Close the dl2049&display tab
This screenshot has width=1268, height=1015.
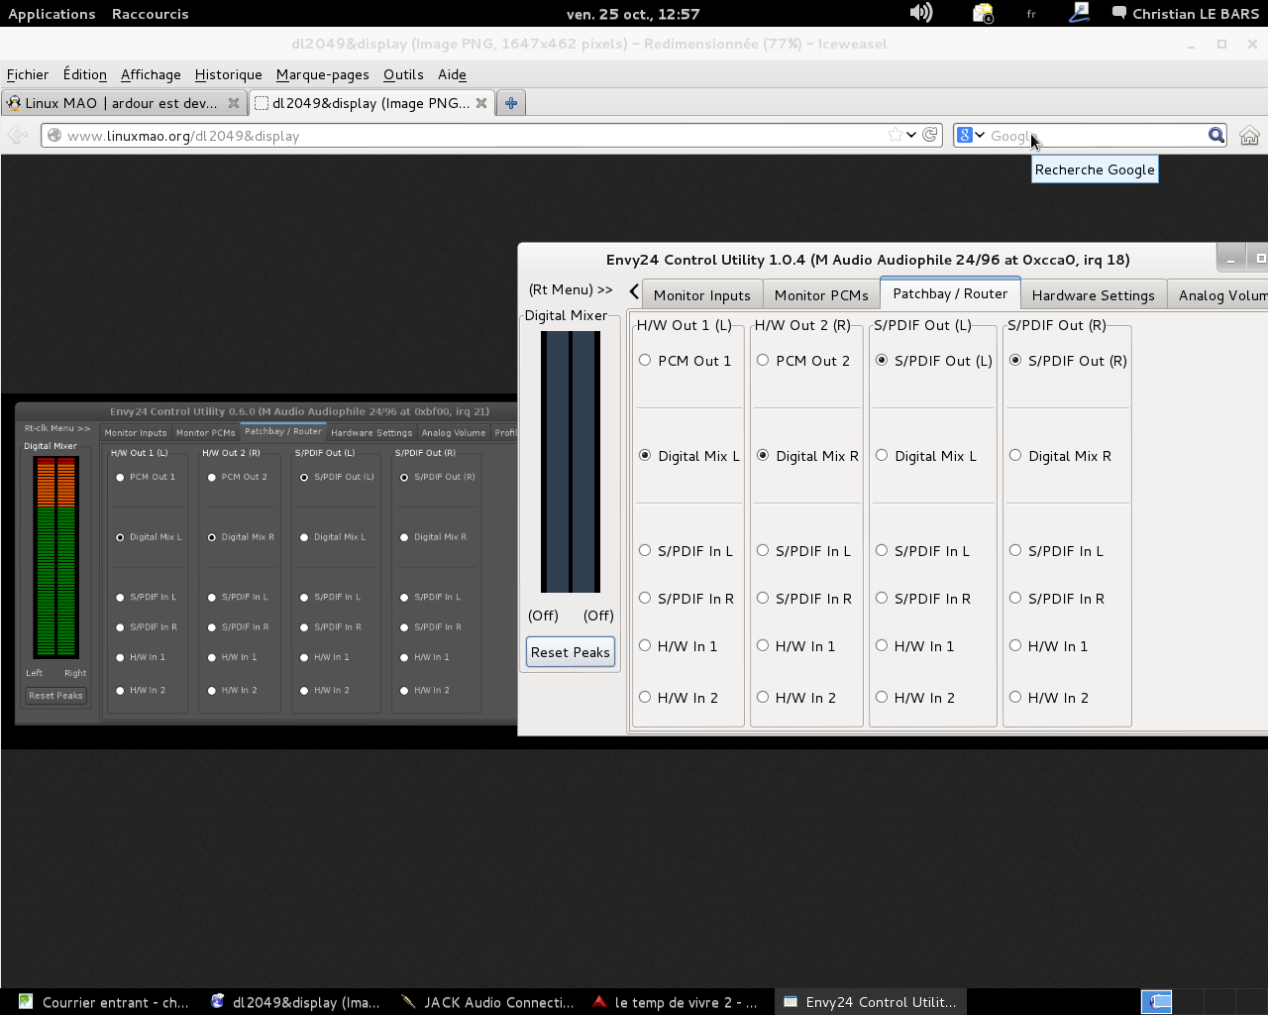point(481,103)
